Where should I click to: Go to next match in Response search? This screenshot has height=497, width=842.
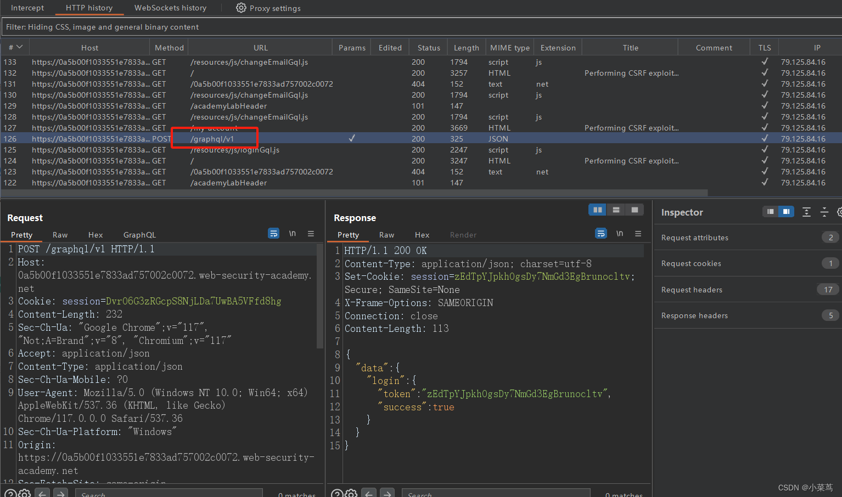(388, 493)
